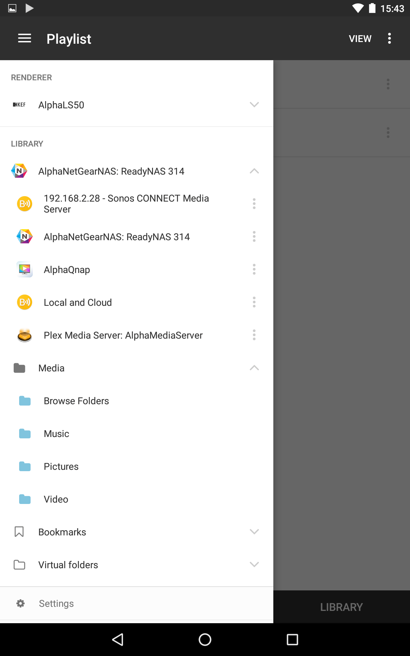Click the Virtual folders outline icon
The height and width of the screenshot is (656, 410).
(x=19, y=565)
